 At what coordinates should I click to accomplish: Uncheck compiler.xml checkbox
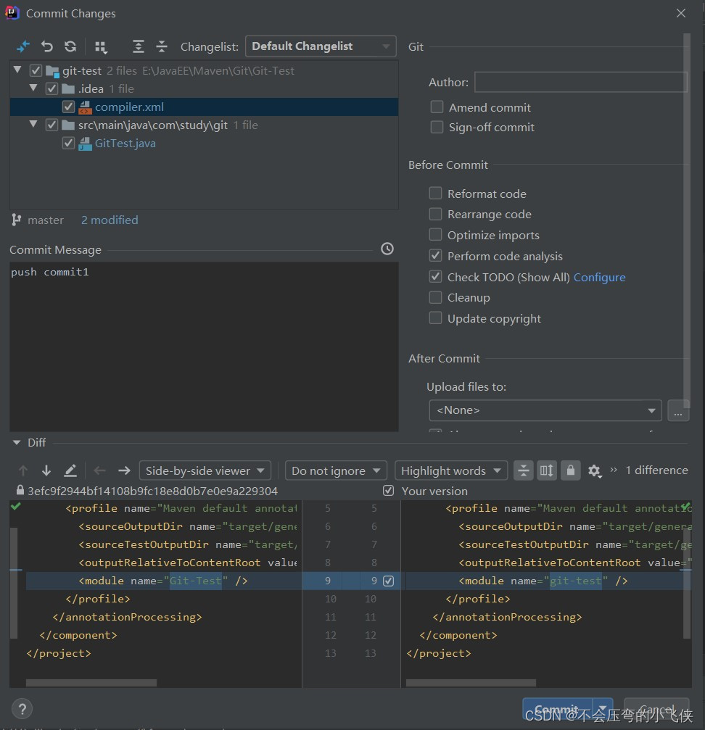pos(68,107)
